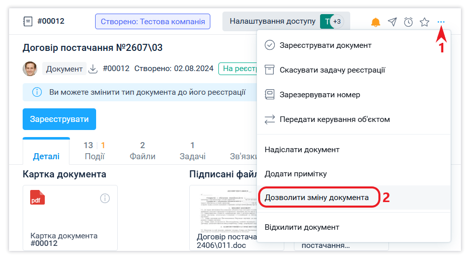Switch to the Події tab
This screenshot has width=470, height=259.
coord(94,151)
